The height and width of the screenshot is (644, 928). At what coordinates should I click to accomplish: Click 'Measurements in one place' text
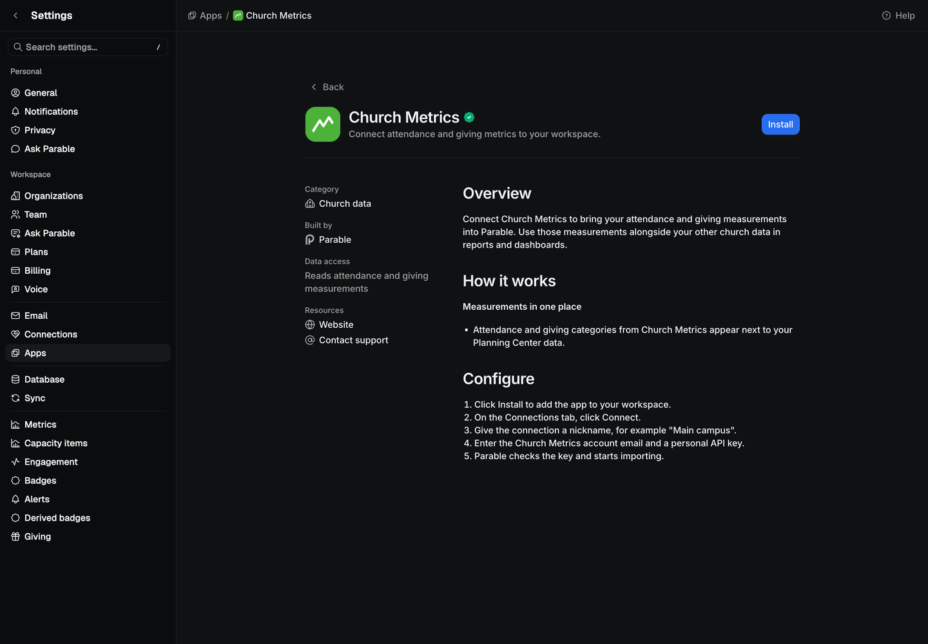522,307
